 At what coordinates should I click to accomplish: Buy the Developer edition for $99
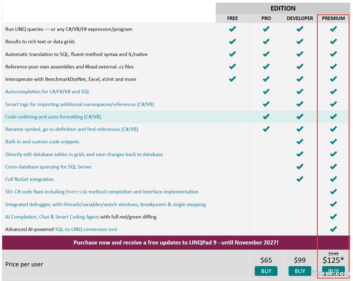point(300,271)
